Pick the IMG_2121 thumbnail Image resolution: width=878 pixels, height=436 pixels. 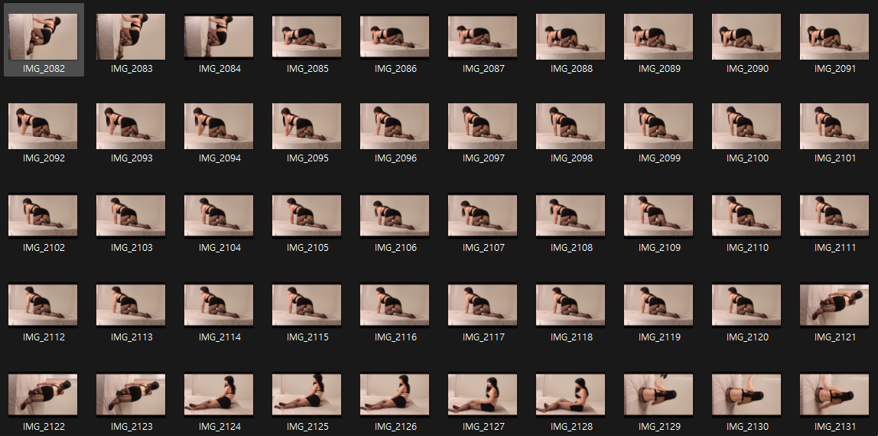[x=834, y=305]
